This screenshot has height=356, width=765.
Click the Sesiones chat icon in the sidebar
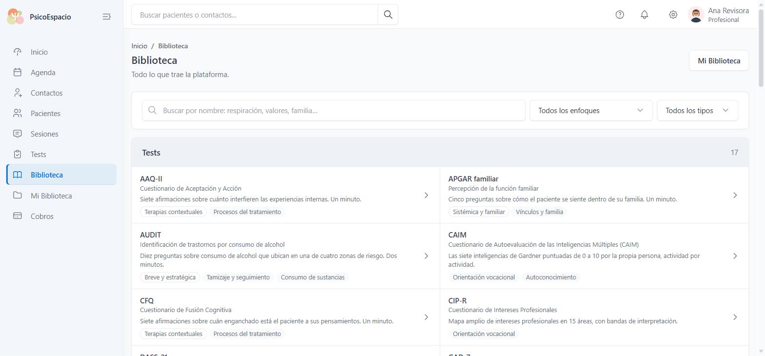tap(18, 134)
